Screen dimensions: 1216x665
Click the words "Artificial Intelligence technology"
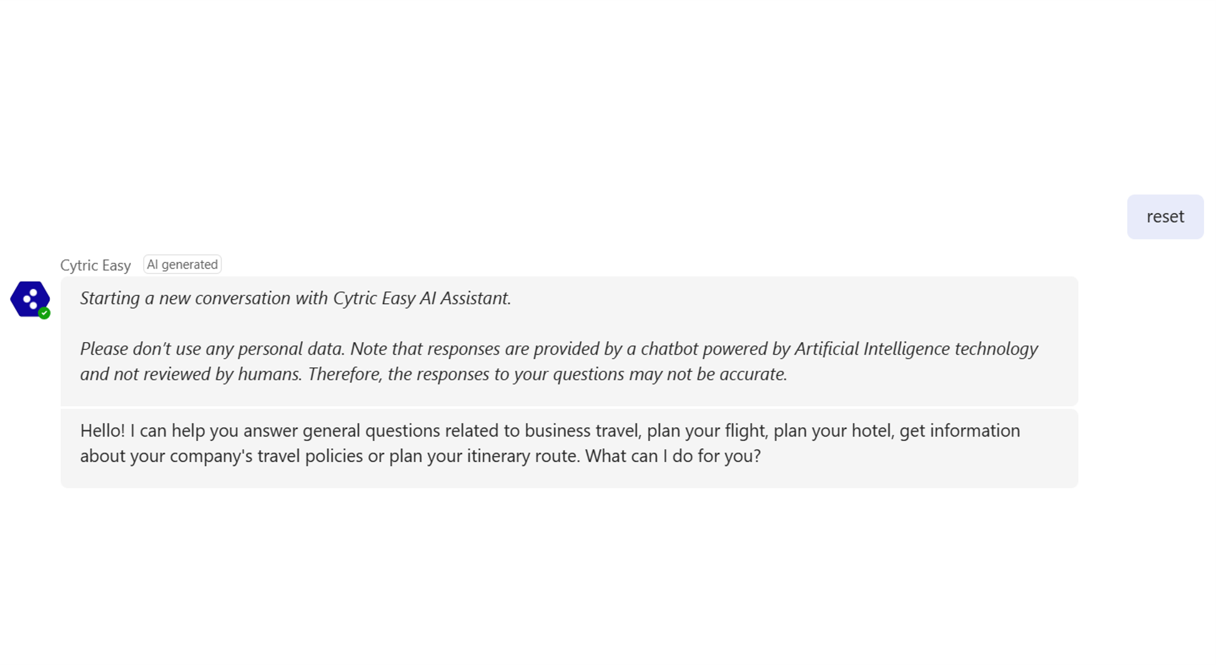tap(916, 349)
